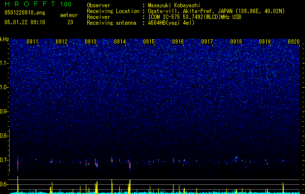Click the 1.1 kHz axis label
This screenshot has height=194, width=305.
(x=4, y=63)
